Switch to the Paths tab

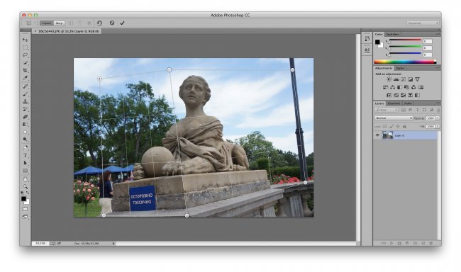coord(408,103)
